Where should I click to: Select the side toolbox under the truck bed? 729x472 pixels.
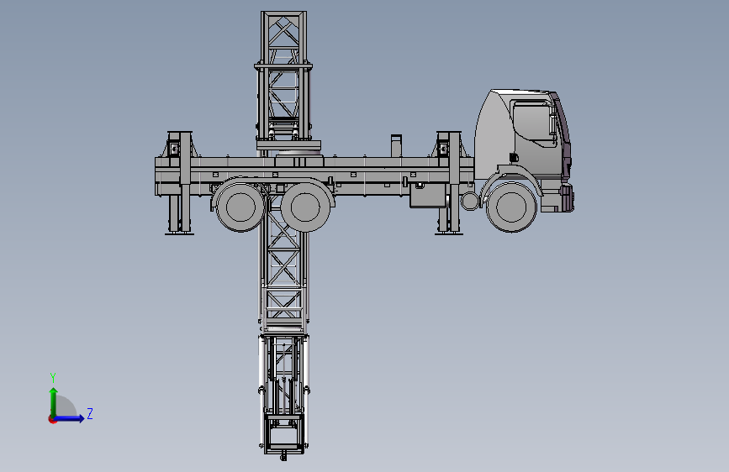click(427, 195)
